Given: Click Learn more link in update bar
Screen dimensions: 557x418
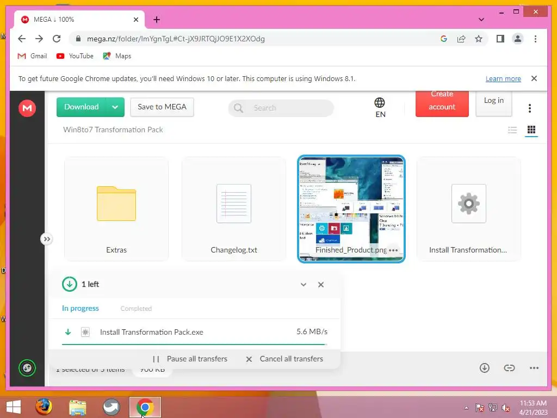Looking at the screenshot, I should click(x=503, y=78).
